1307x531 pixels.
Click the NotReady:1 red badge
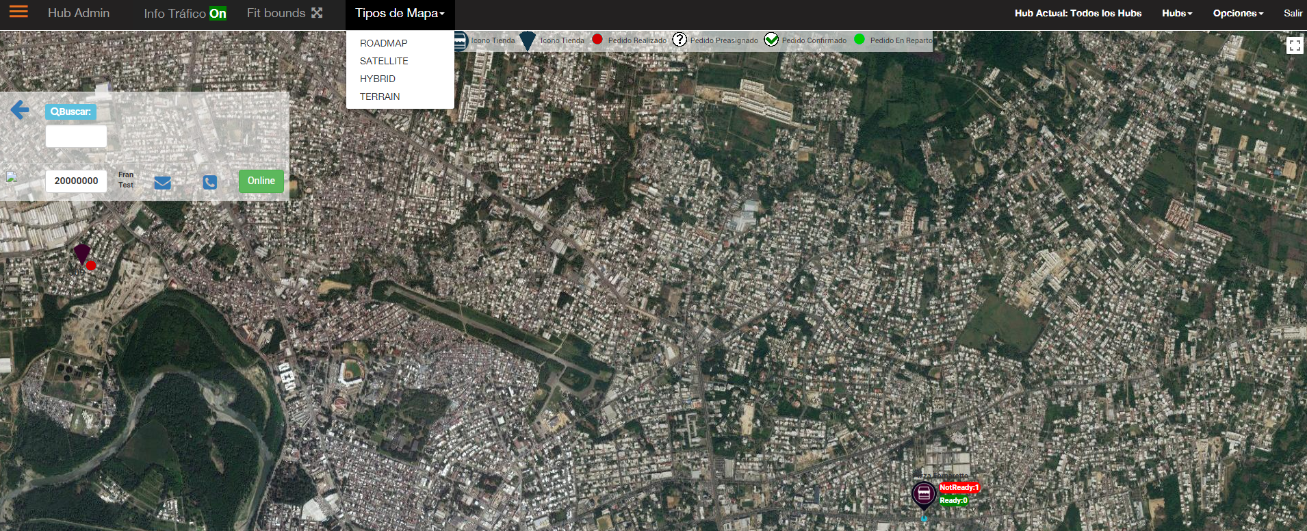tap(959, 488)
